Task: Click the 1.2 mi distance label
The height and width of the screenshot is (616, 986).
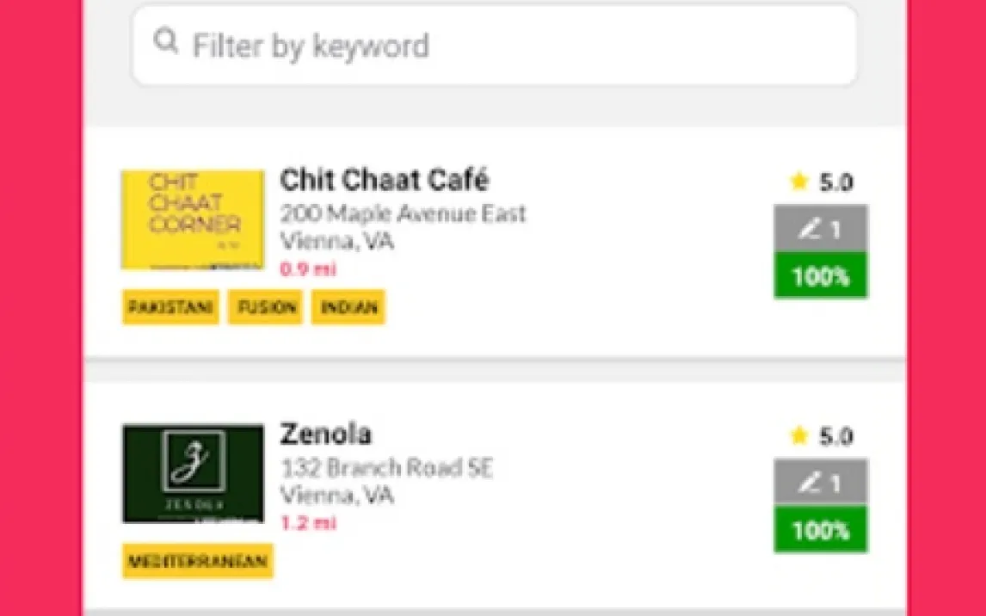Action: point(308,523)
